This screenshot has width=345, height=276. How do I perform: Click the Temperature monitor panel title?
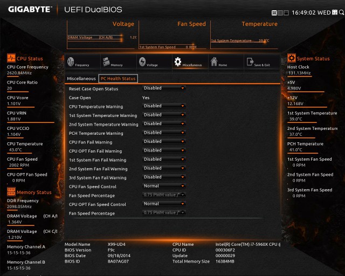click(x=260, y=24)
